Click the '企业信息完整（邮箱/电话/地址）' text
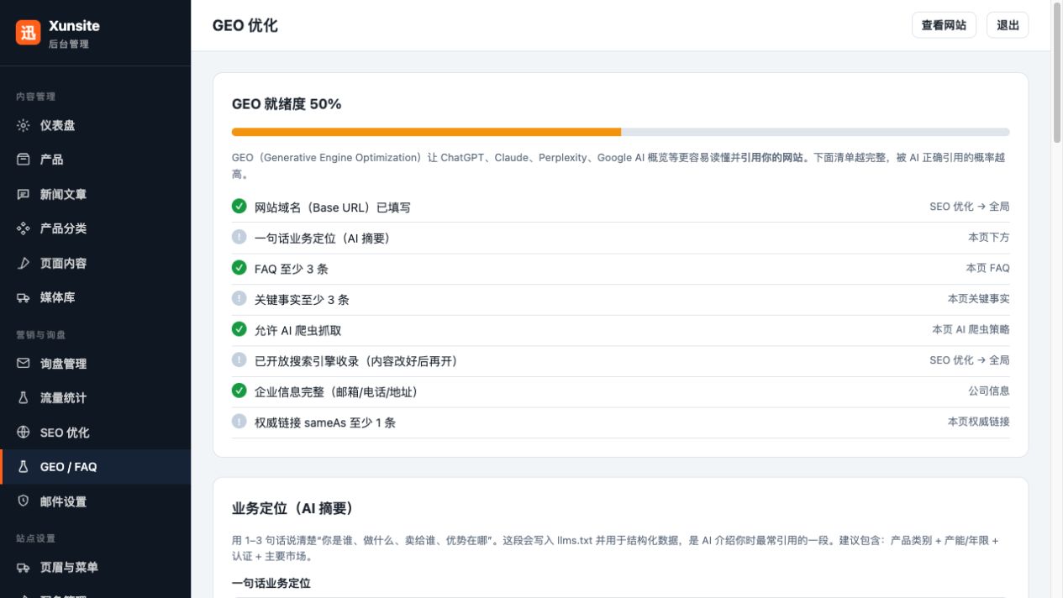Screen dimensions: 1063x598 click(336, 391)
